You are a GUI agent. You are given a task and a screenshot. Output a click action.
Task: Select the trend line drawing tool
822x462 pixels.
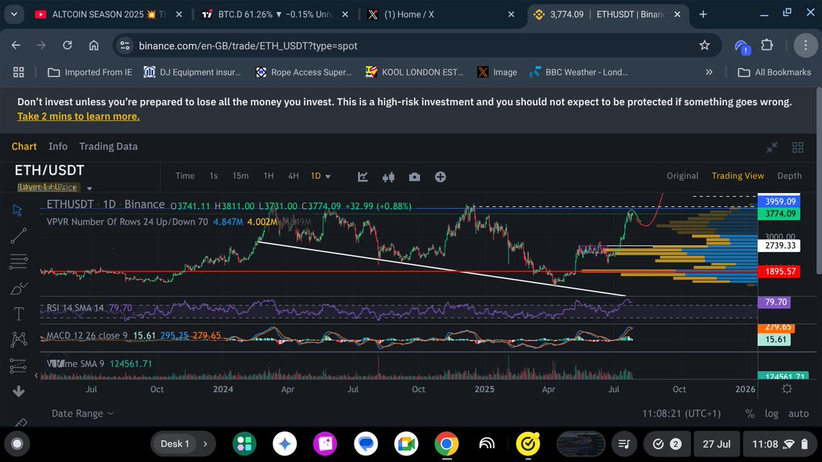(x=18, y=235)
